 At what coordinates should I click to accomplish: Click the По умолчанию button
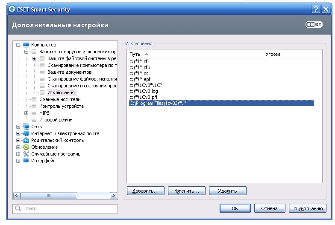(x=307, y=208)
